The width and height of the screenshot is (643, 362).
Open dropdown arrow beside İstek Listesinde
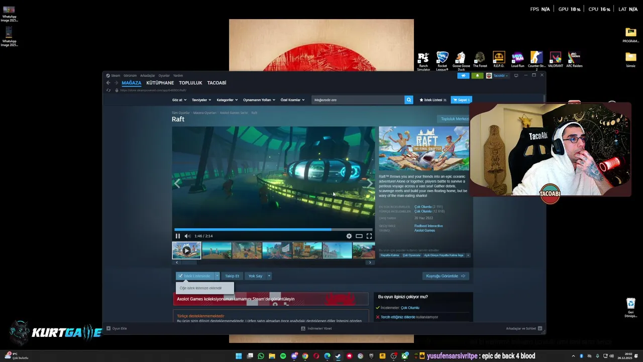[218, 276]
